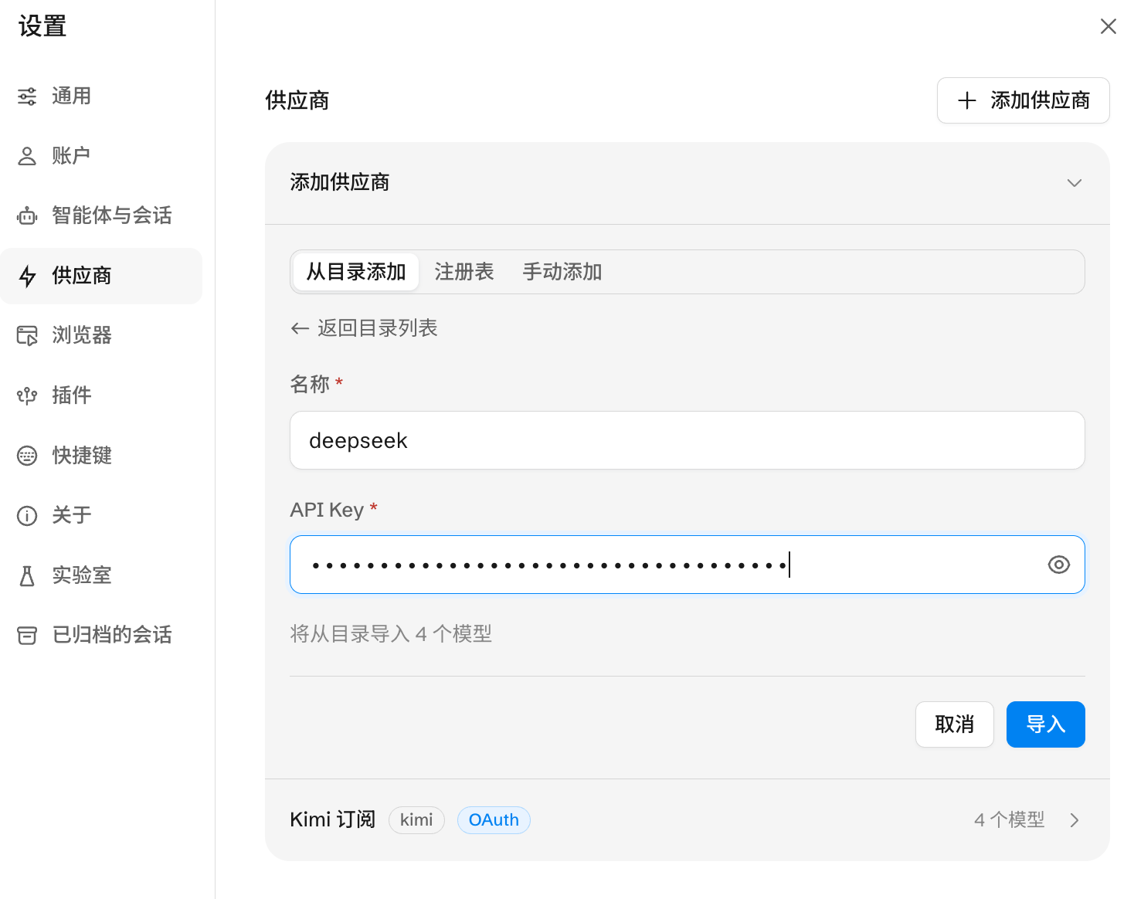Click the 取消 button
Image resolution: width=1134 pixels, height=899 pixels.
[955, 724]
